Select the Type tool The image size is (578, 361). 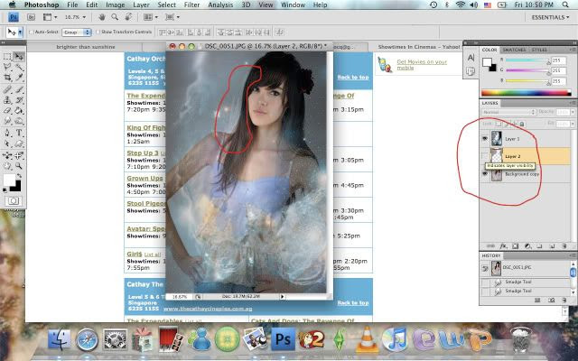19,133
